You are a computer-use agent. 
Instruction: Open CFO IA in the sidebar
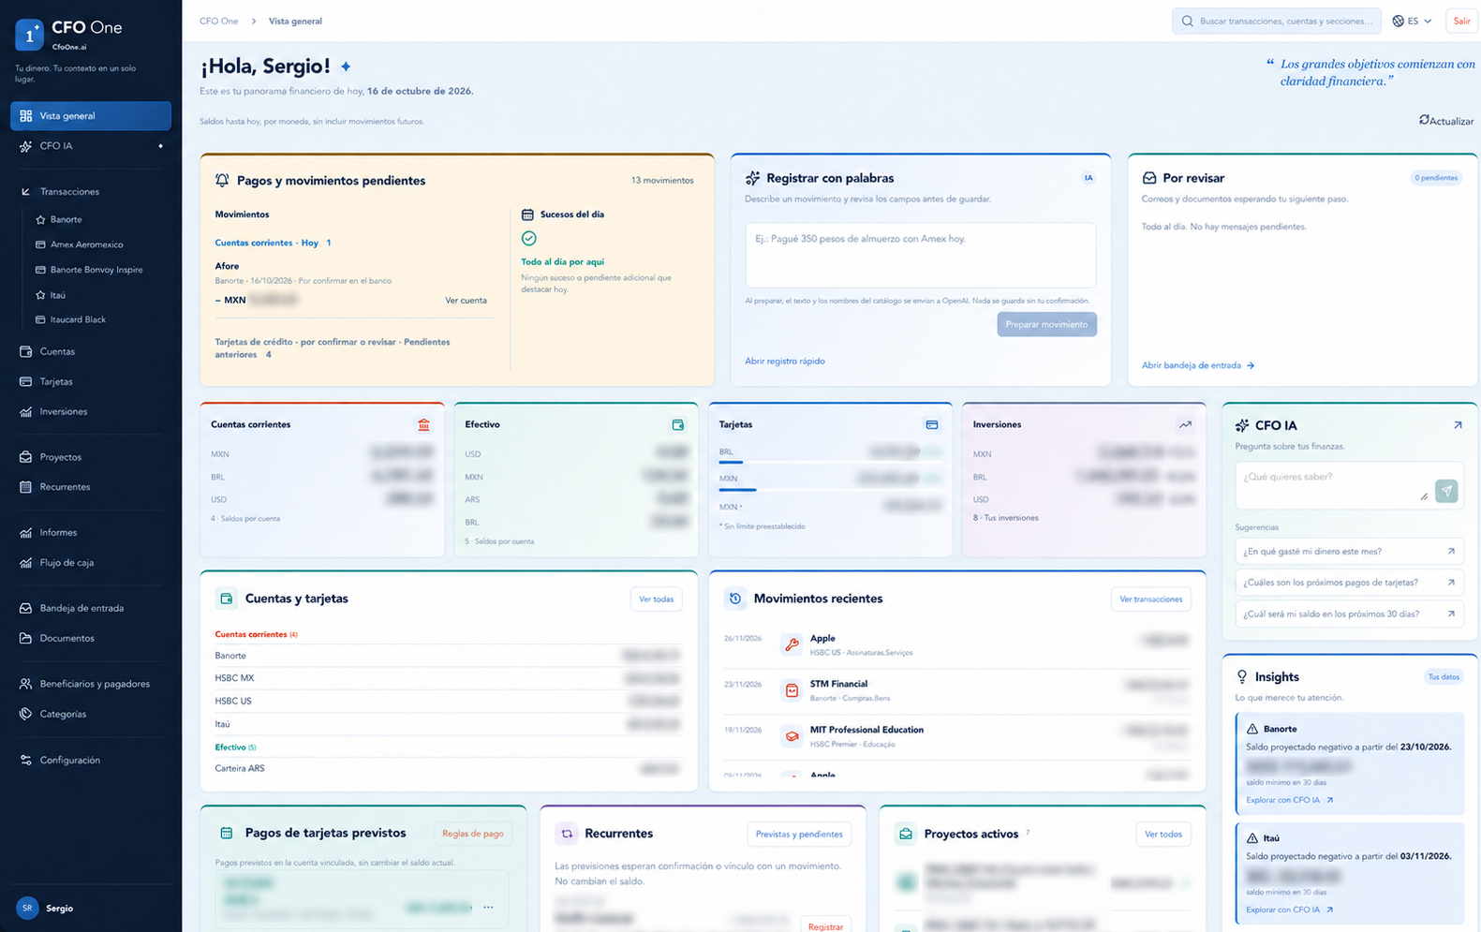click(x=91, y=146)
